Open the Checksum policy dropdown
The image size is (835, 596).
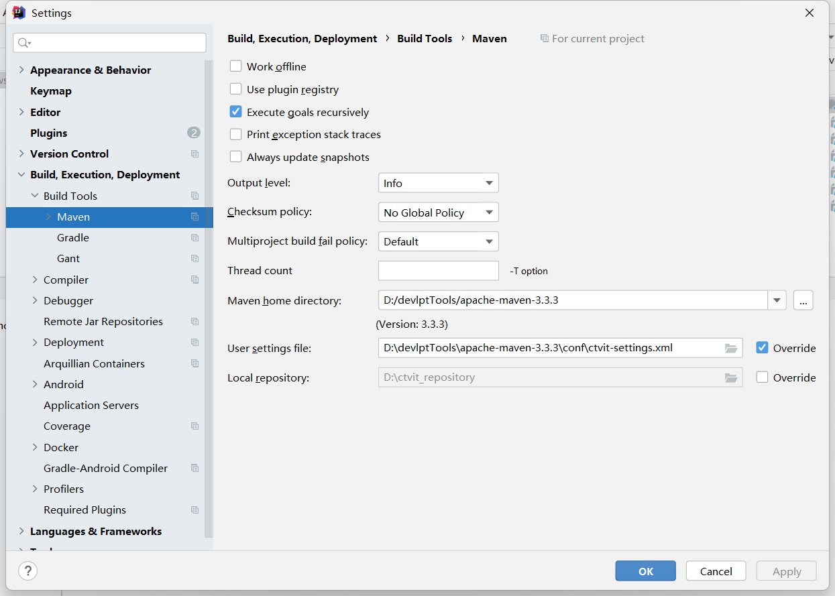[x=438, y=213]
